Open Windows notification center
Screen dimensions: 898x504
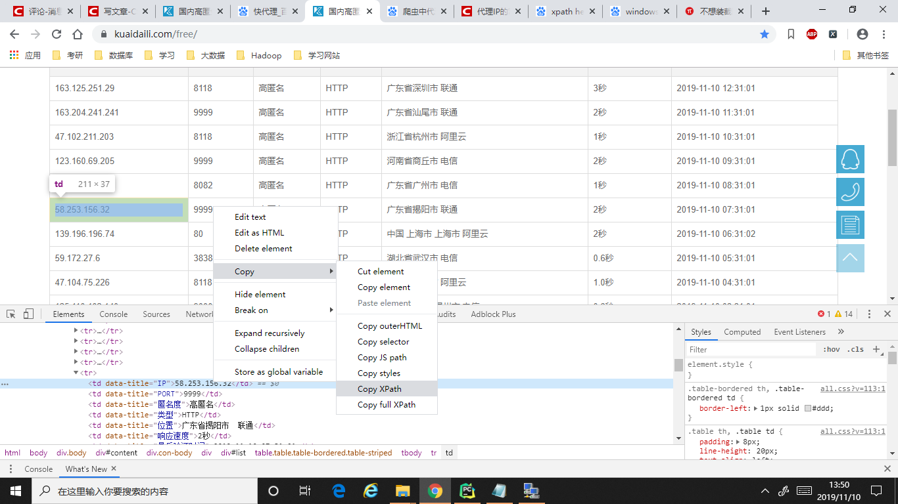click(876, 490)
